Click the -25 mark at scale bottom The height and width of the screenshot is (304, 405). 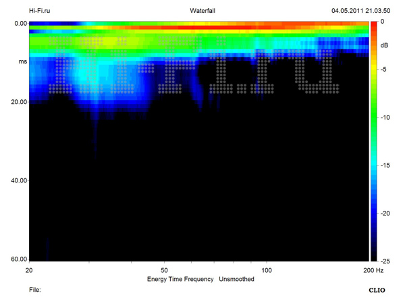(x=384, y=260)
